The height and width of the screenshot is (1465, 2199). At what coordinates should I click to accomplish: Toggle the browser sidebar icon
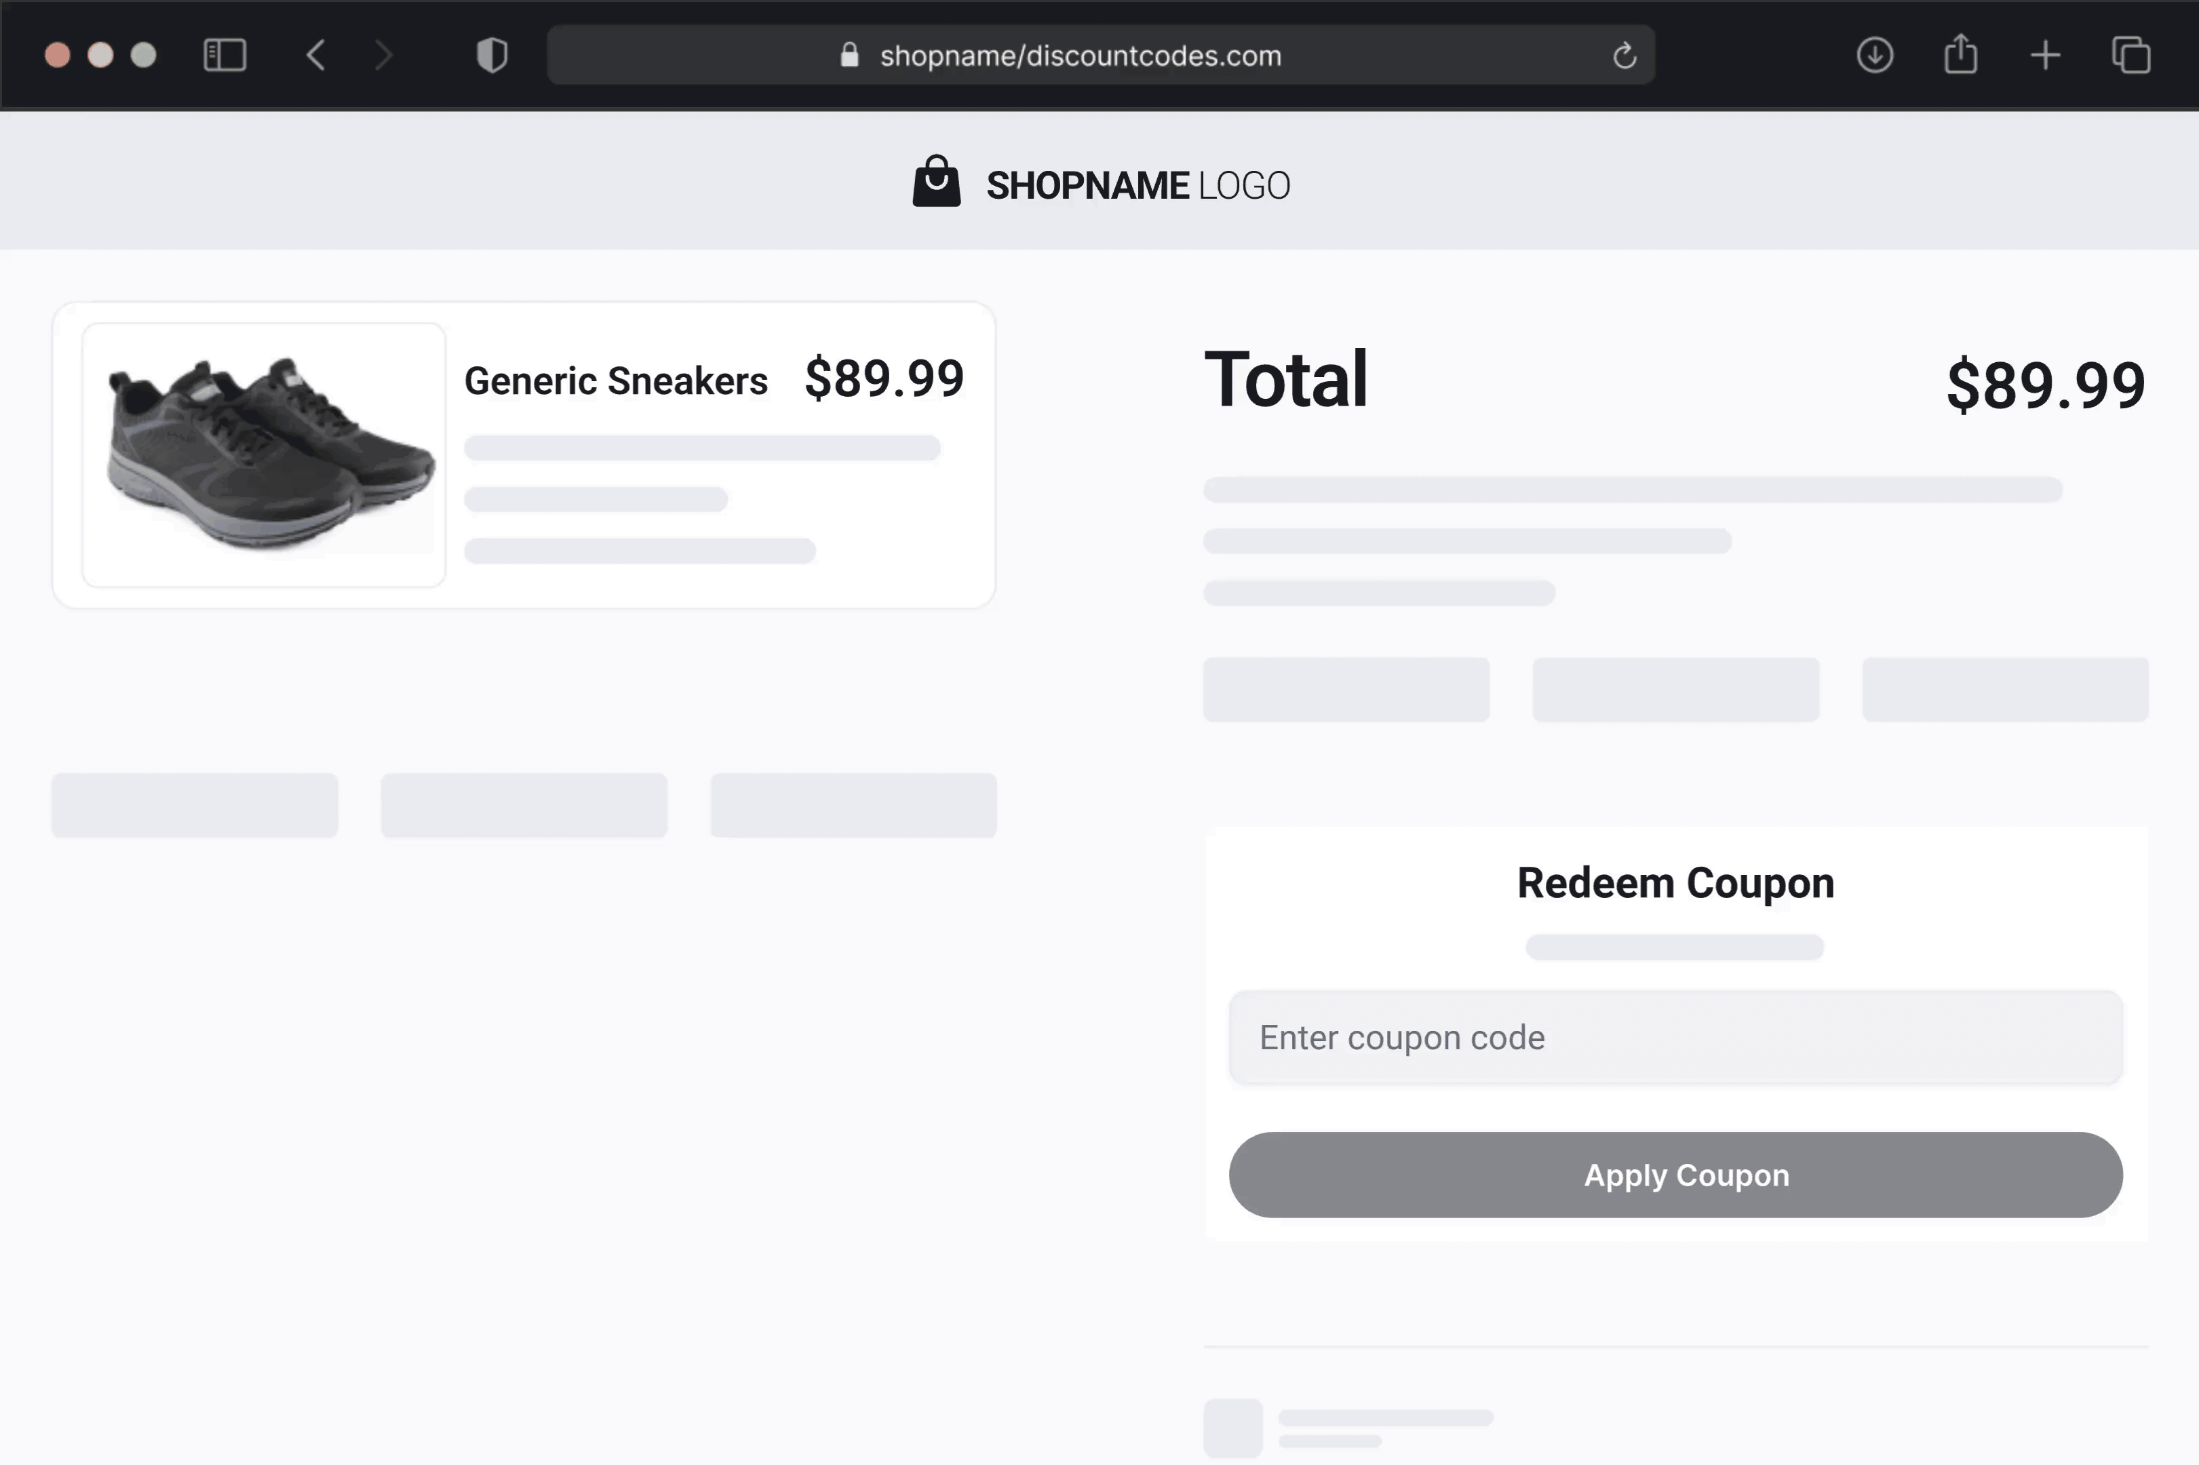[x=225, y=55]
